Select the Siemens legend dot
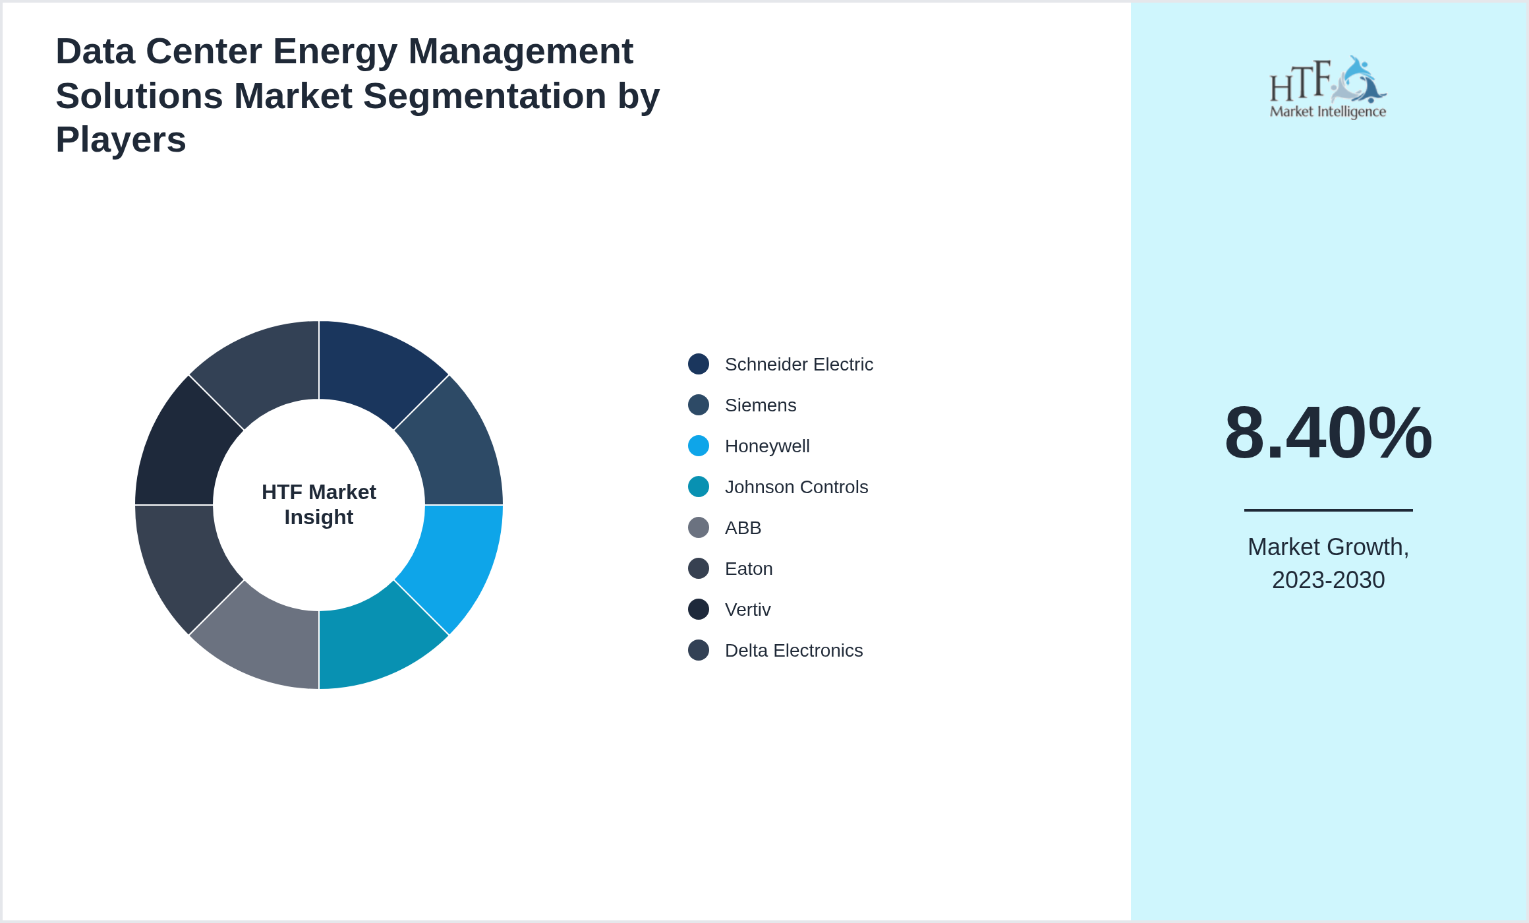Image resolution: width=1529 pixels, height=923 pixels. 697,405
